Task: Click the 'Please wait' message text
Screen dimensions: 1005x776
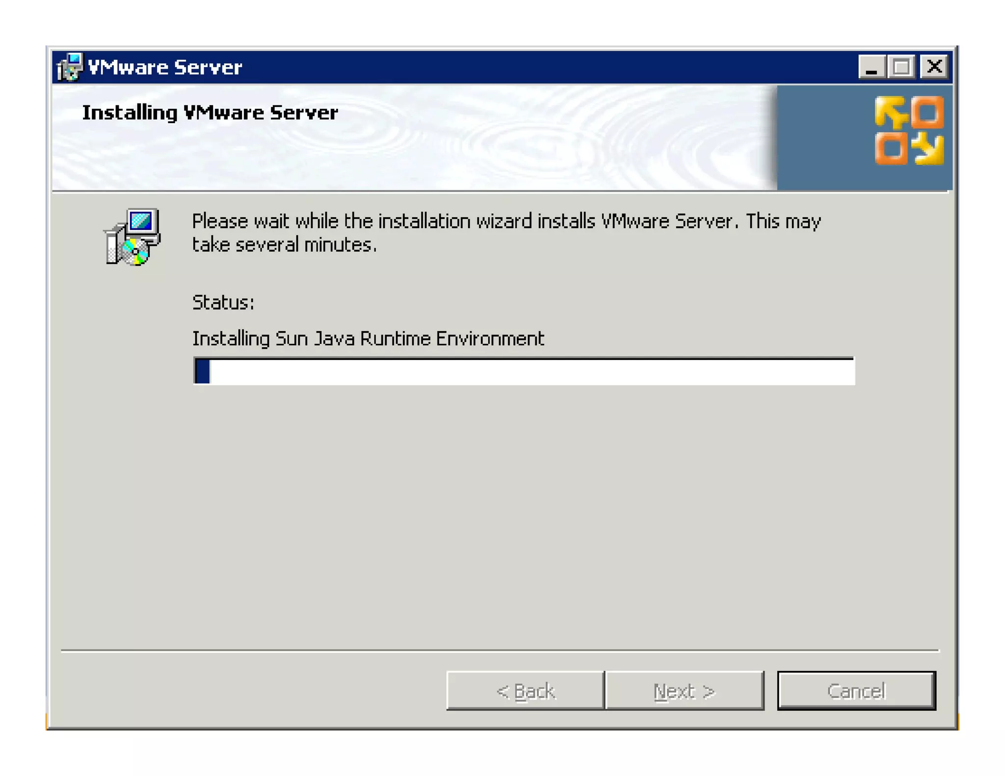Action: pyautogui.click(x=506, y=233)
